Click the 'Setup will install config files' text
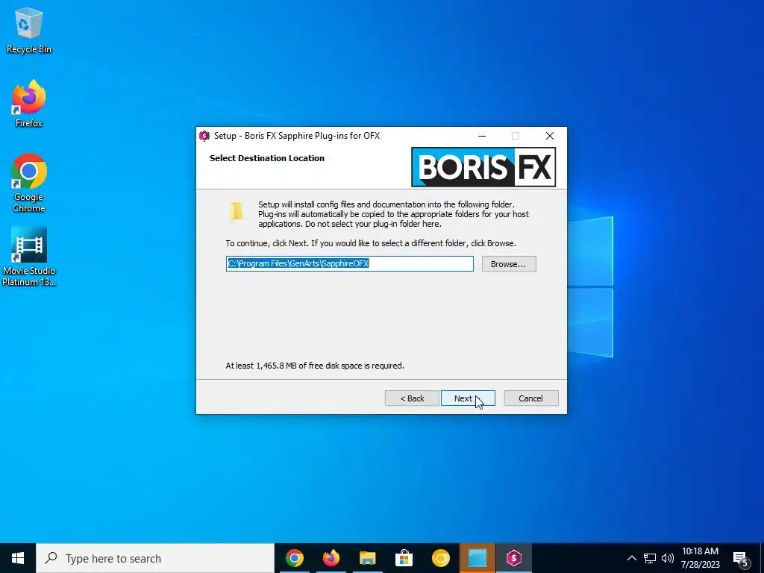 point(393,214)
